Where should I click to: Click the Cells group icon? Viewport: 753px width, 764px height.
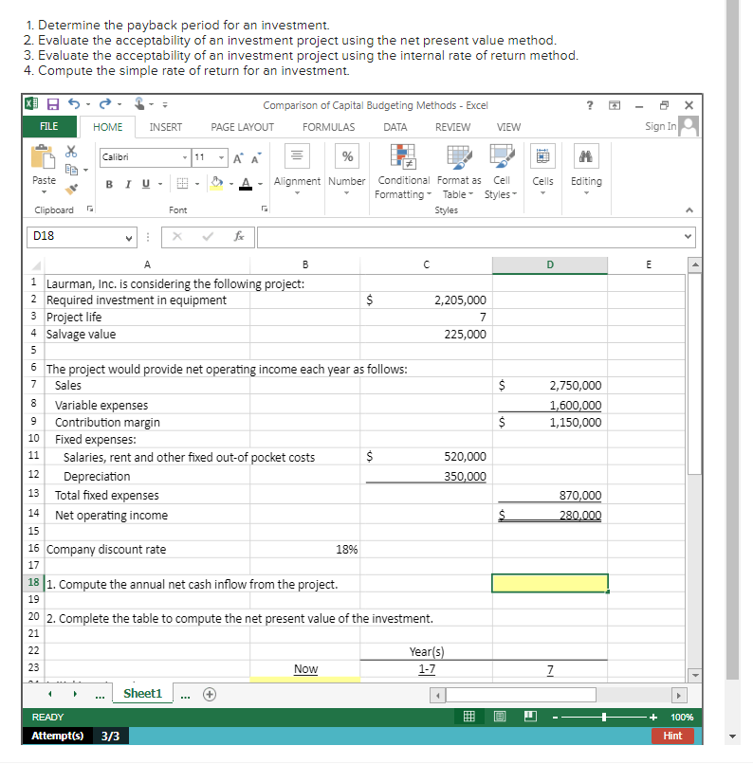click(x=542, y=155)
